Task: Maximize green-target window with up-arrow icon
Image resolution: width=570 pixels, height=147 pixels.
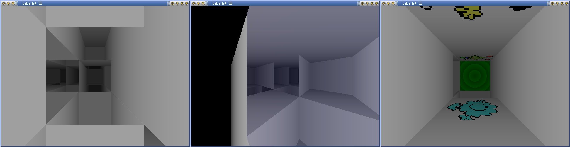Action: coord(562,3)
